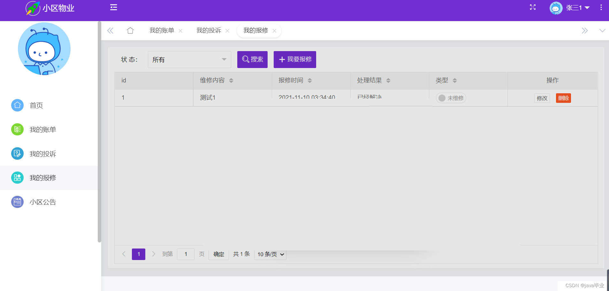Click the 我要报修 add button

pos(295,59)
